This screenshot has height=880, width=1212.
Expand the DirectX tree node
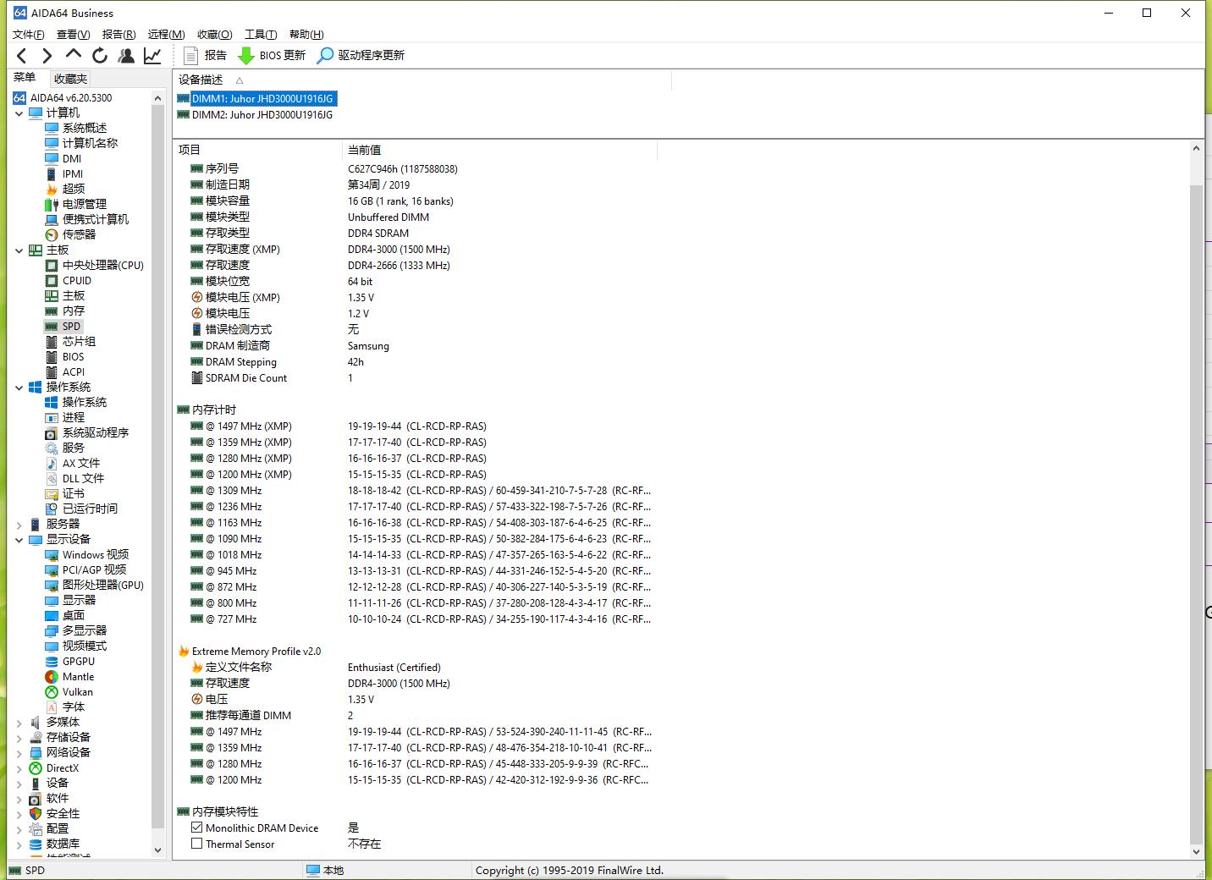(x=19, y=767)
